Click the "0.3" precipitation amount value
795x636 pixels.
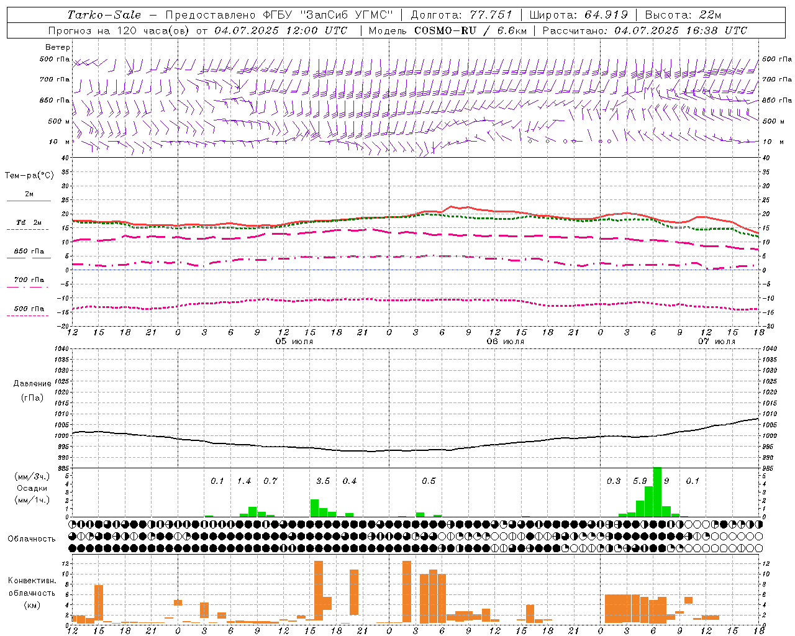pos(614,481)
